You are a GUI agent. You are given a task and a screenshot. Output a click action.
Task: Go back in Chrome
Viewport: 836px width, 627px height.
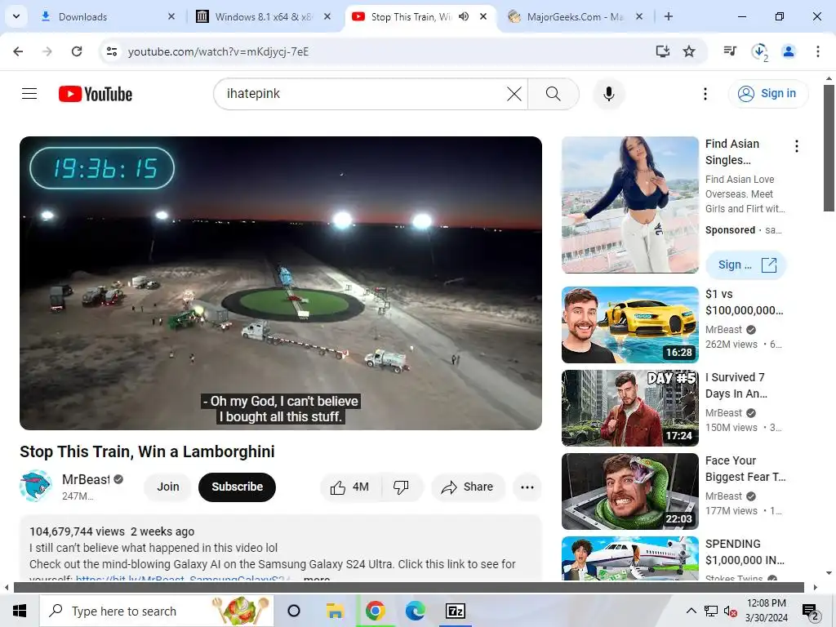click(x=18, y=51)
